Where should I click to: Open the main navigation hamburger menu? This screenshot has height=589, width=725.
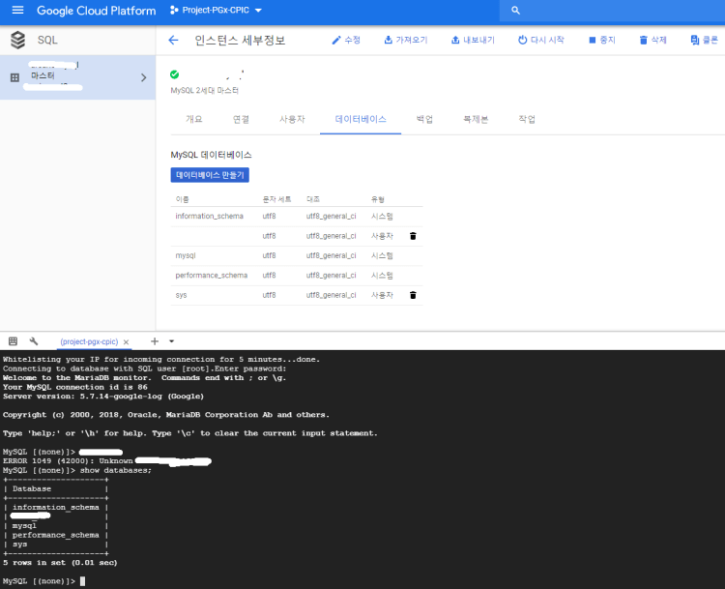tap(17, 11)
